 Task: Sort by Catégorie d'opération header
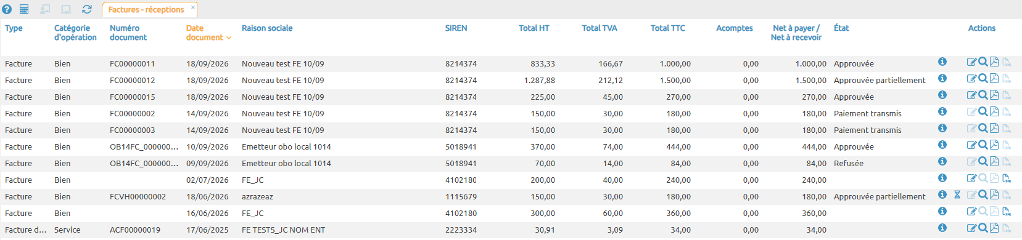click(75, 33)
